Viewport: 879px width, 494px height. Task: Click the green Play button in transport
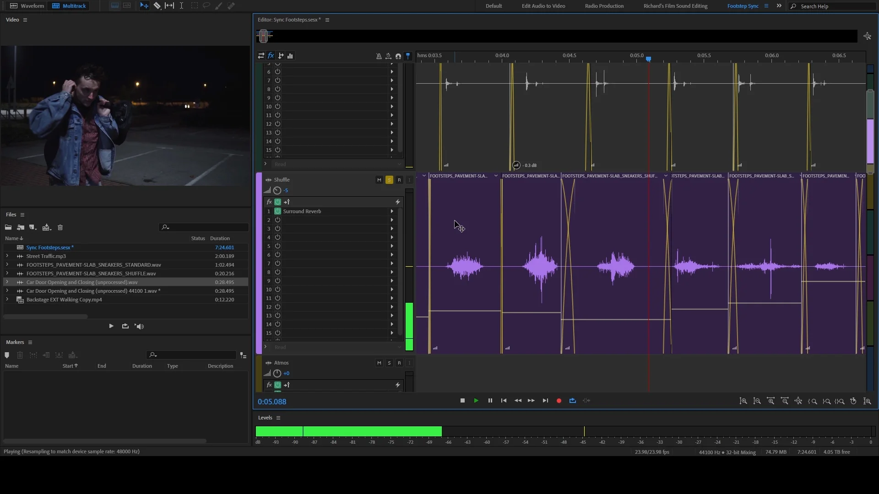[x=476, y=401]
